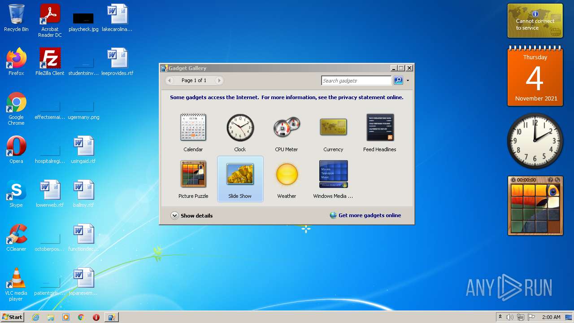Select the Skype desktop shortcut

click(16, 193)
